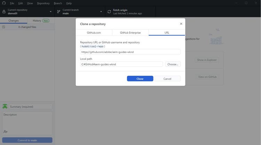Click the green avatar beside Summary
Image resolution: width=261 pixels, height=145 pixels.
coord(5,106)
